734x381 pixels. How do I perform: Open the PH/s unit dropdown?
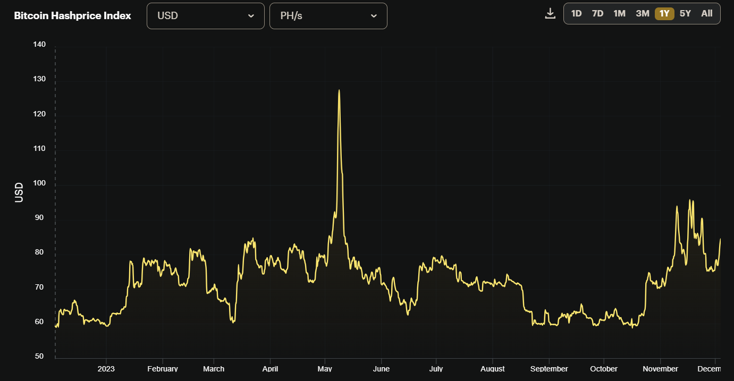point(328,16)
